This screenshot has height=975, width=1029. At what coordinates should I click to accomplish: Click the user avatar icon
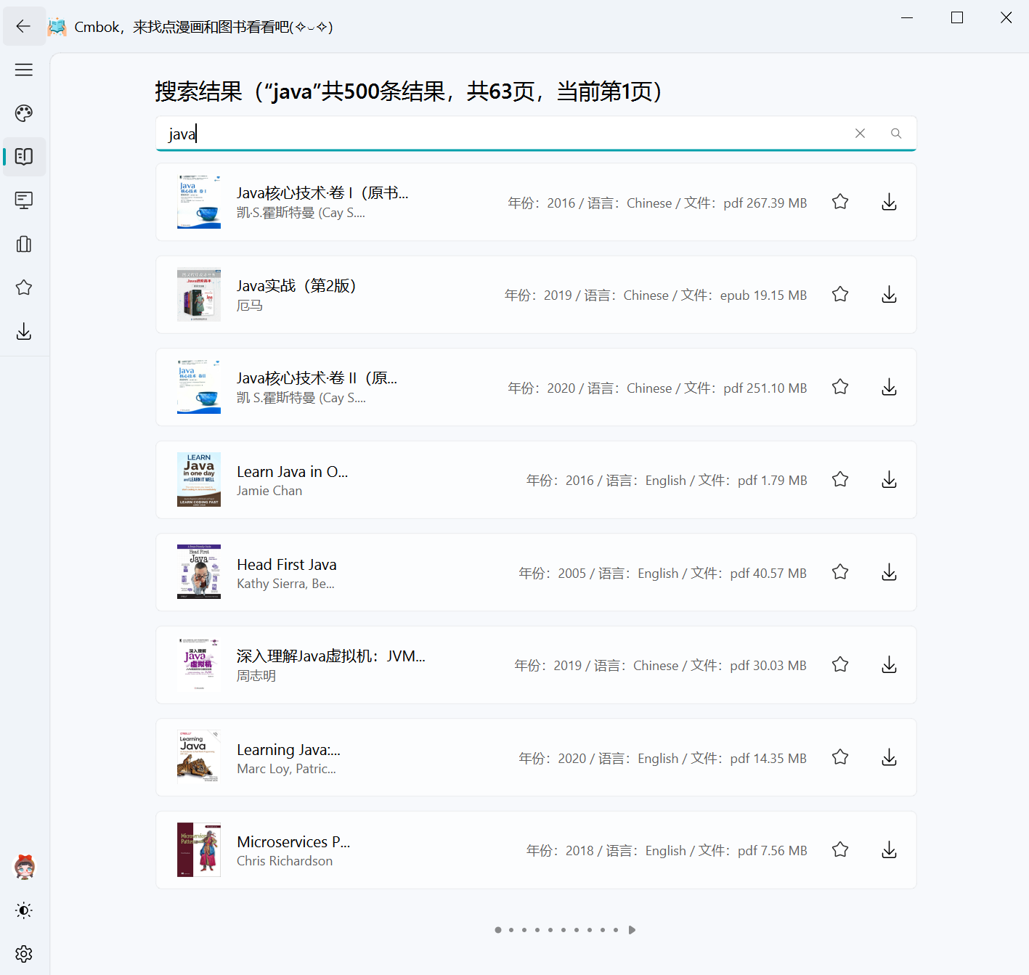[x=25, y=867]
